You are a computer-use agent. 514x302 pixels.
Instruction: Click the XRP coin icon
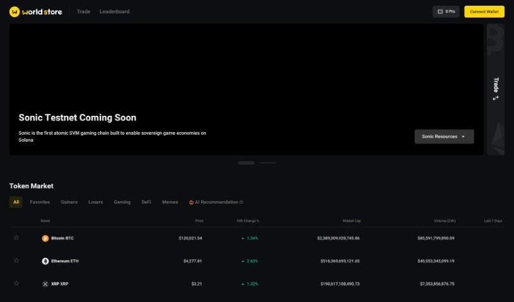coord(45,284)
